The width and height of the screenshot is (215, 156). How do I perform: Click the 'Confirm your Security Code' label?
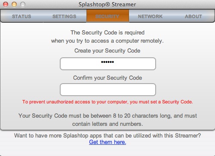point(107,78)
